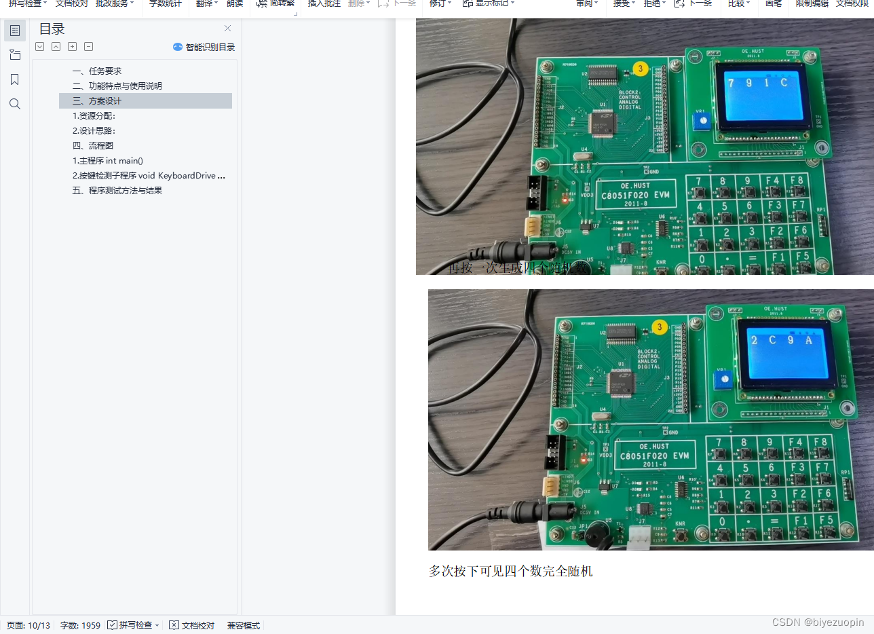
Task: Click the text line 多次按下可见四个数完全随机
Action: coord(510,571)
